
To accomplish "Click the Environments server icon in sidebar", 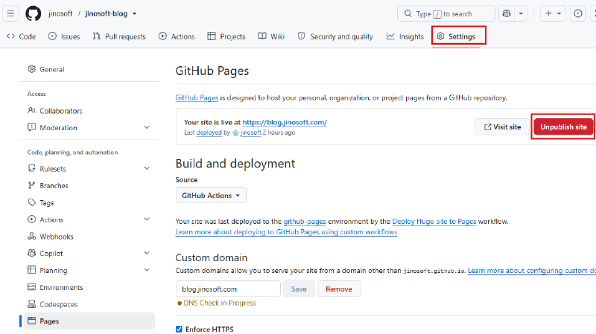I will coord(31,287).
